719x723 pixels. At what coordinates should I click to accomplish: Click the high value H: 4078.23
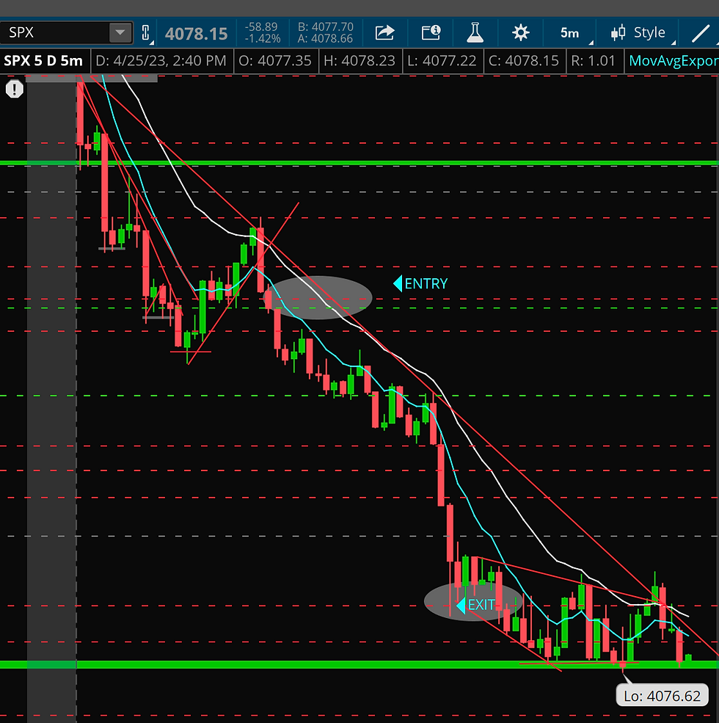pyautogui.click(x=359, y=61)
